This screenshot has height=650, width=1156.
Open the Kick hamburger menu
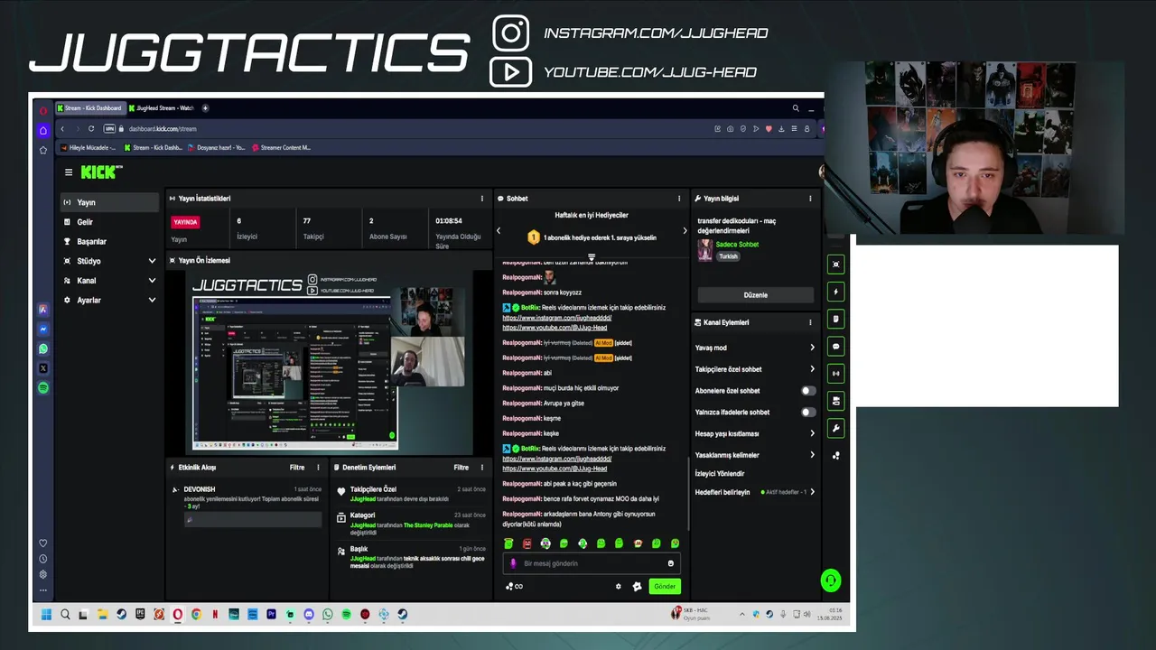point(68,172)
